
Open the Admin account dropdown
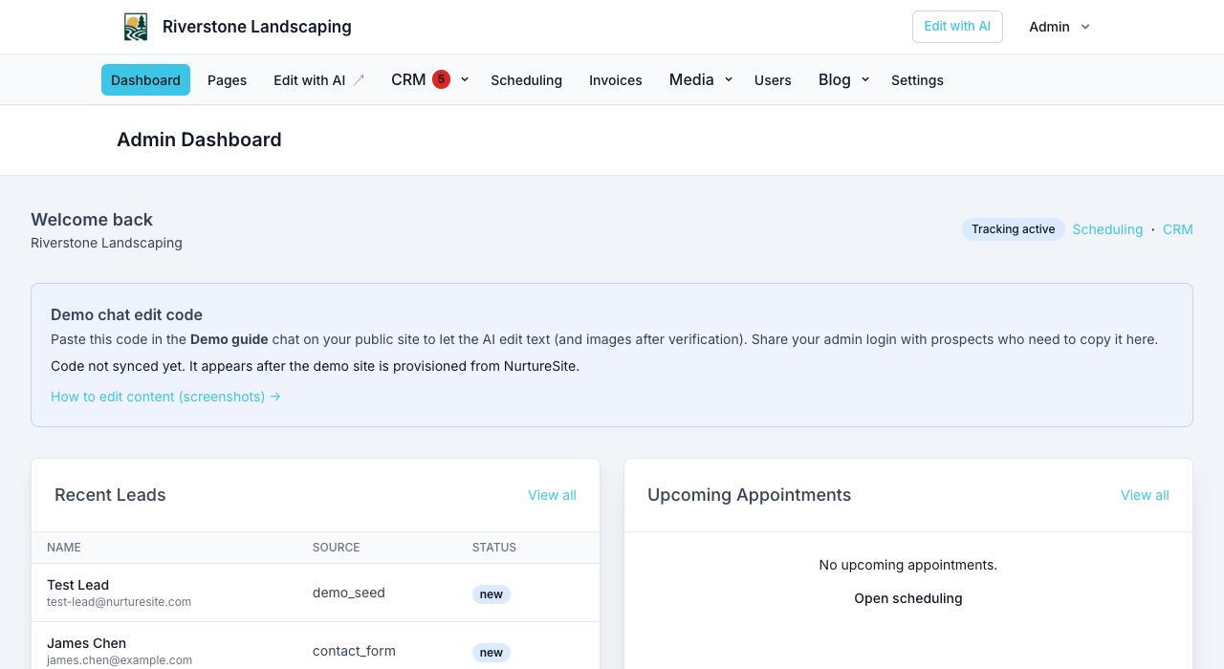[1060, 27]
